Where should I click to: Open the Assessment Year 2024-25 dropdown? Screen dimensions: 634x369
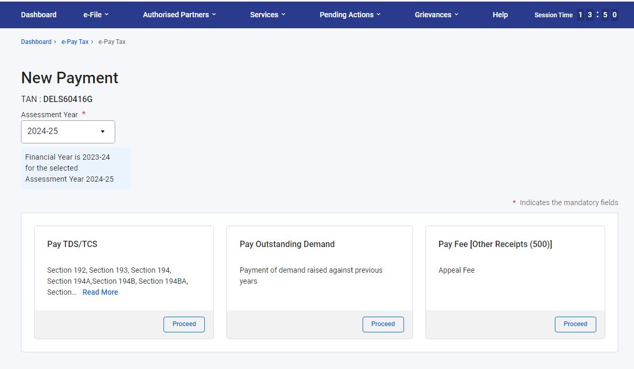(x=68, y=131)
